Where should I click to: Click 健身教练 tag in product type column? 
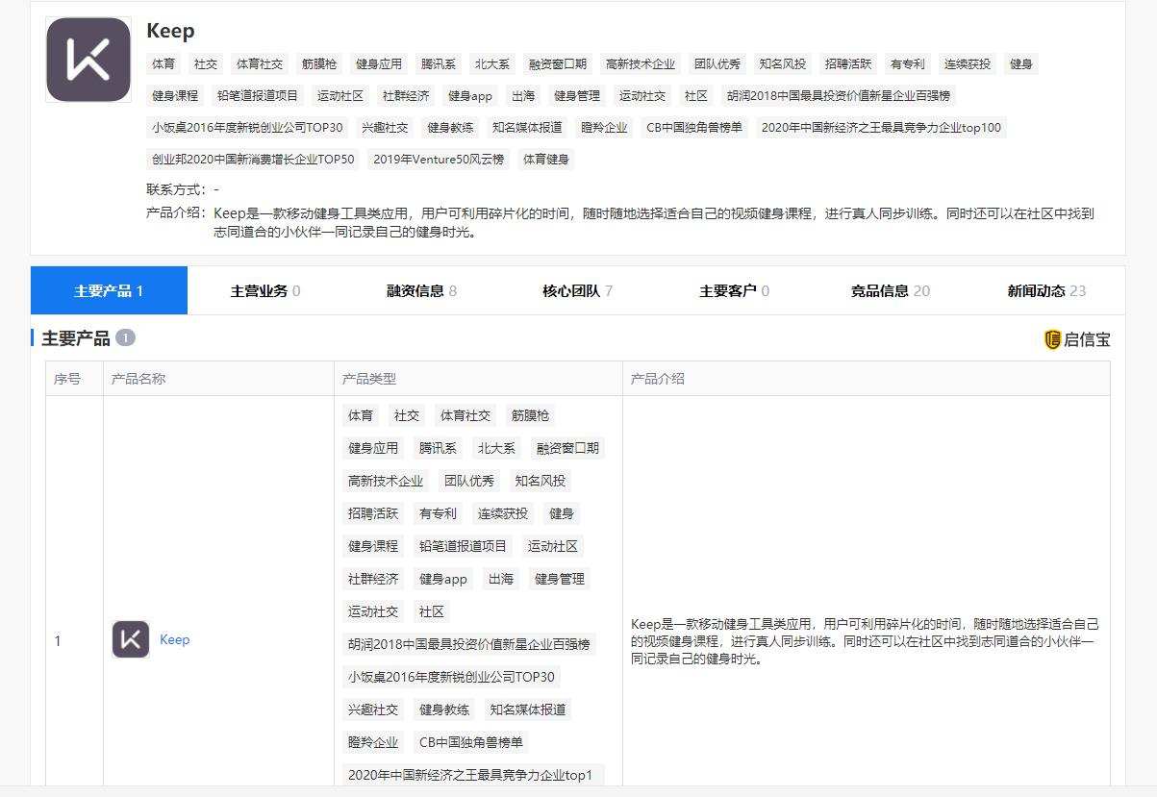pos(444,710)
